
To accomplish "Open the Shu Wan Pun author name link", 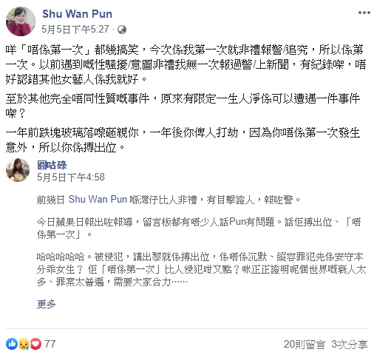I will 77,14.
